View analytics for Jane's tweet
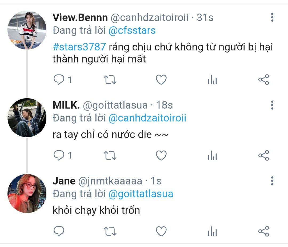Viewport: 288px width, 247px height. click(212, 231)
